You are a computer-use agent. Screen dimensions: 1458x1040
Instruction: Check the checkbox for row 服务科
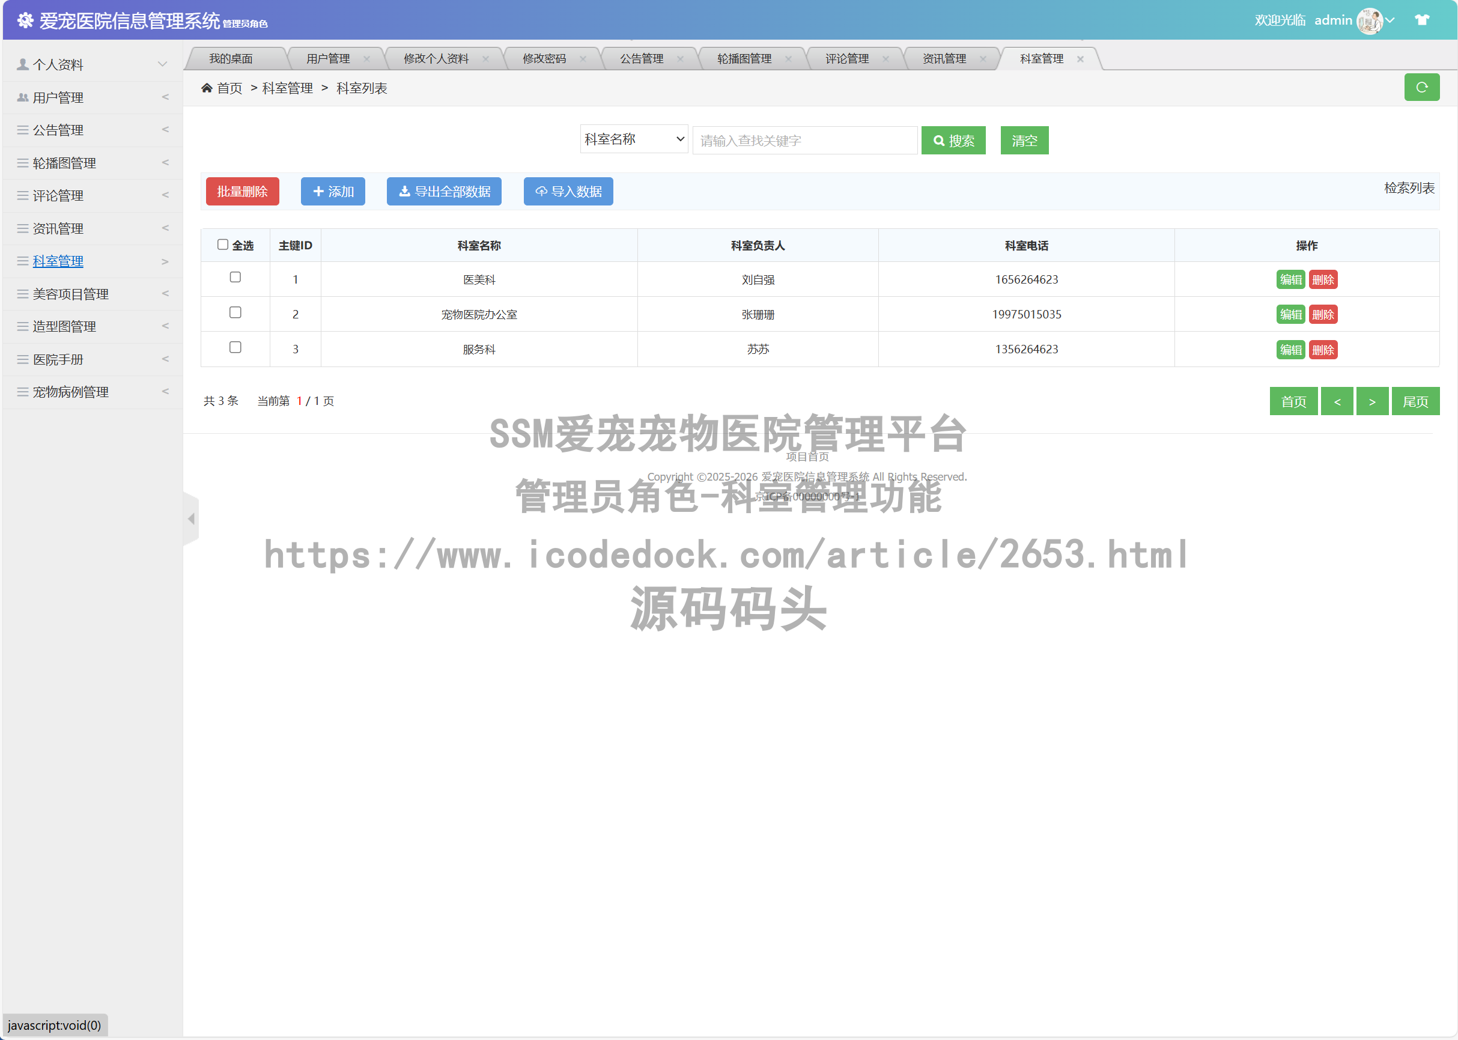click(x=235, y=347)
